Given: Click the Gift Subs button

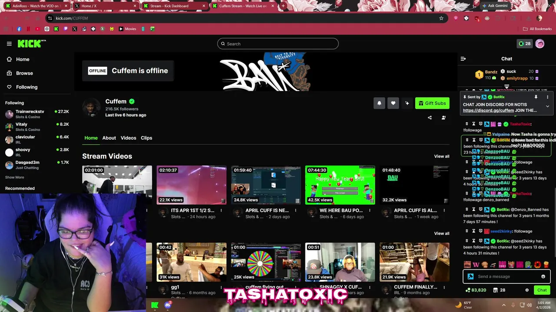Looking at the screenshot, I should click(432, 103).
